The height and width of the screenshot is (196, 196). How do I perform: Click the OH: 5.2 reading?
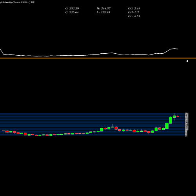coord(133,12)
